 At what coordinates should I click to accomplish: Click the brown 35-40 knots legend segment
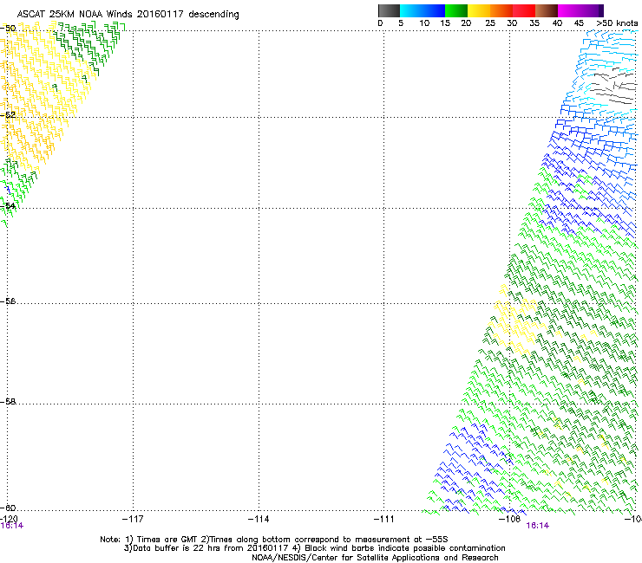tap(547, 10)
